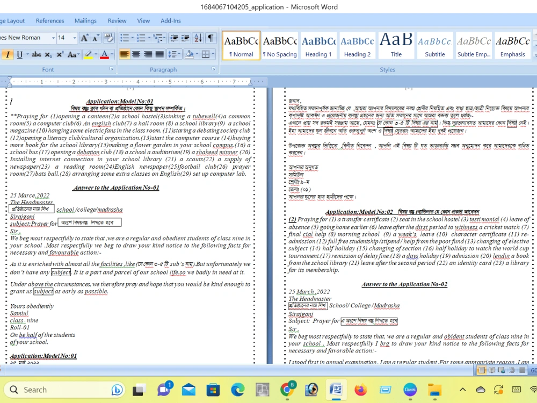
Task: Open Google Chrome from the taskbar
Action: [287, 390]
